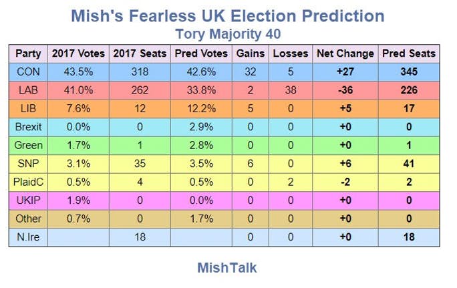The image size is (457, 288).
Task: Select the 2017 Votes column header
Action: coord(78,53)
